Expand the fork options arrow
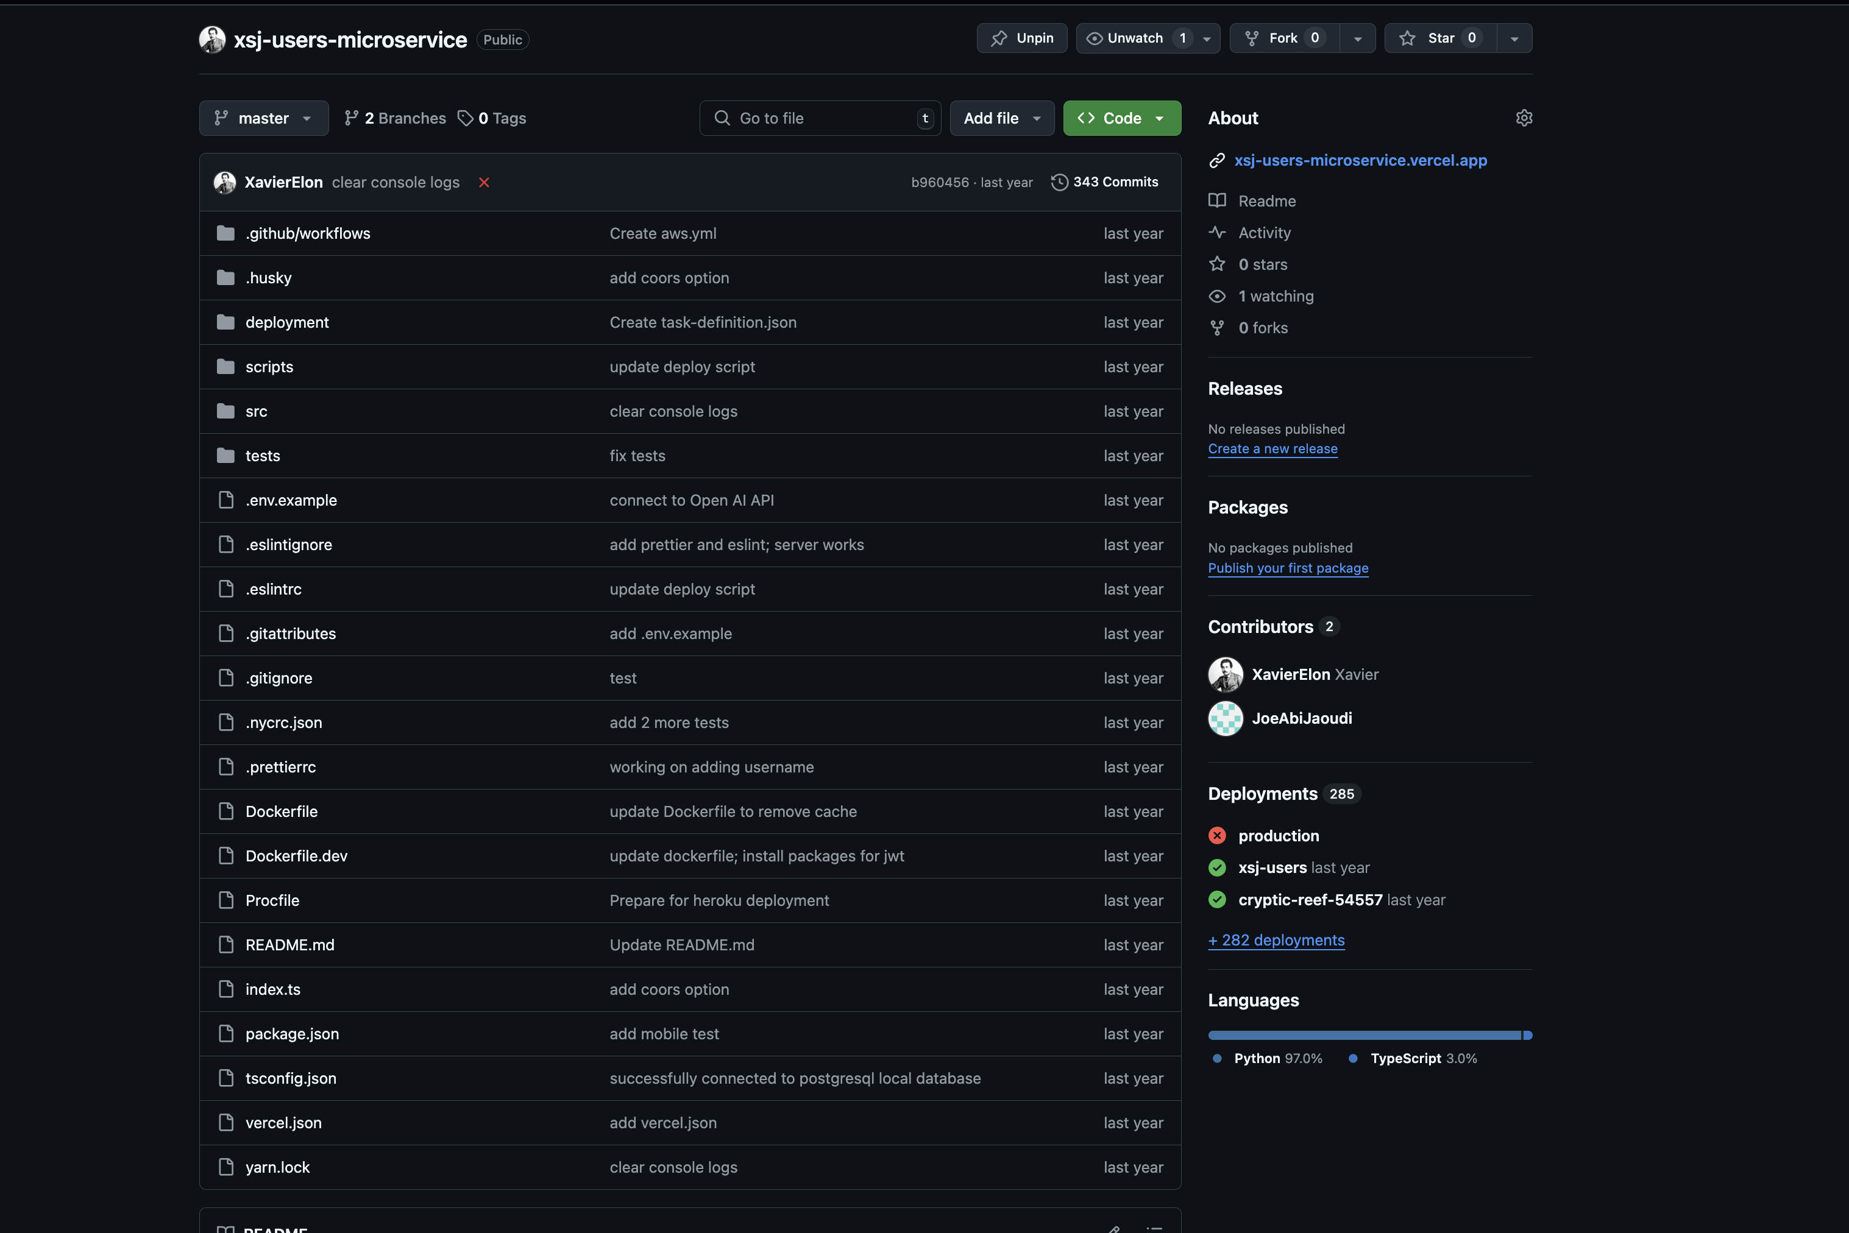Image resolution: width=1849 pixels, height=1233 pixels. click(1357, 38)
